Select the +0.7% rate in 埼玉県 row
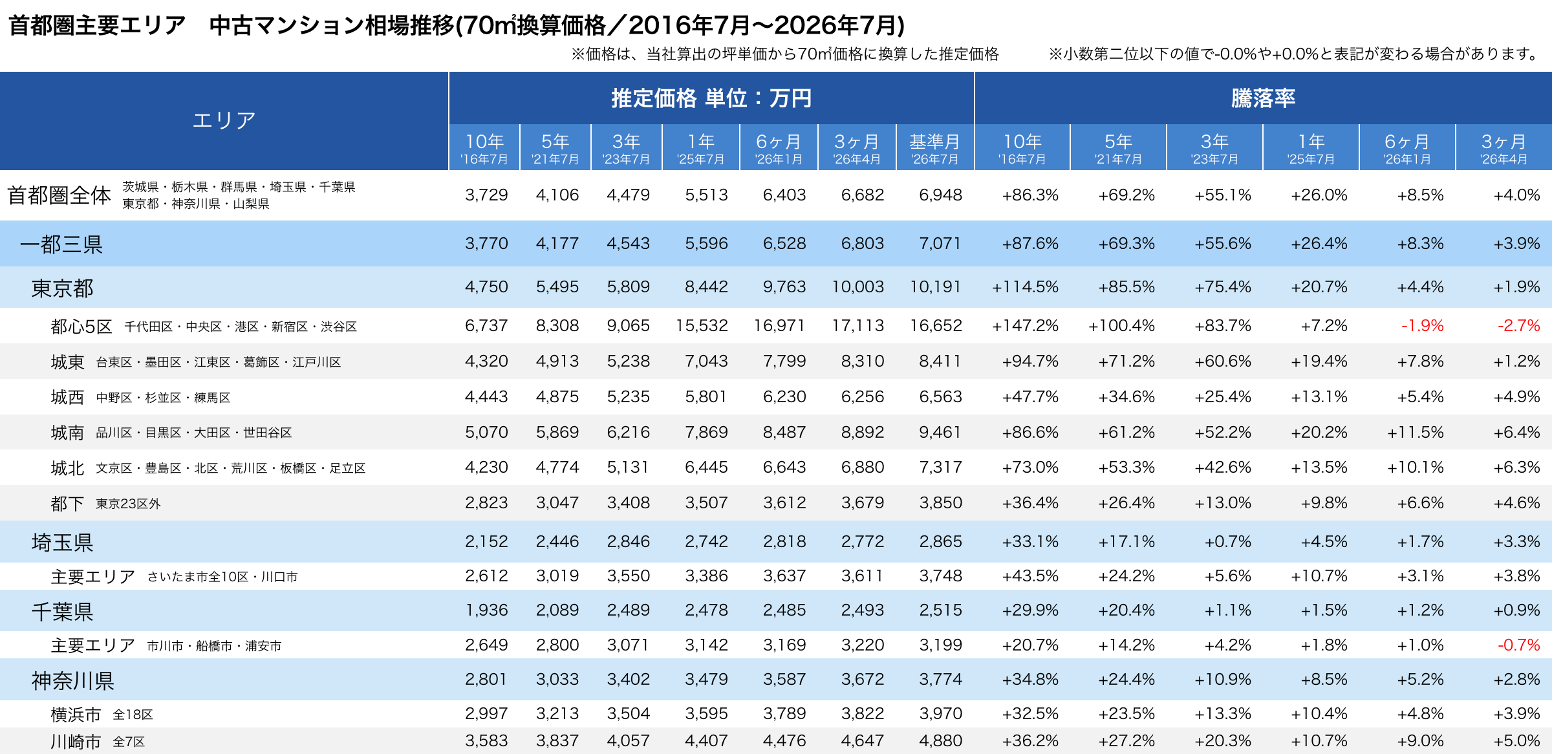 [1227, 542]
